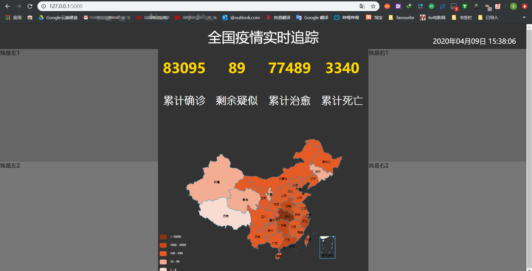Select 湖北 province on the map
This screenshot has width=532, height=271.
click(286, 216)
